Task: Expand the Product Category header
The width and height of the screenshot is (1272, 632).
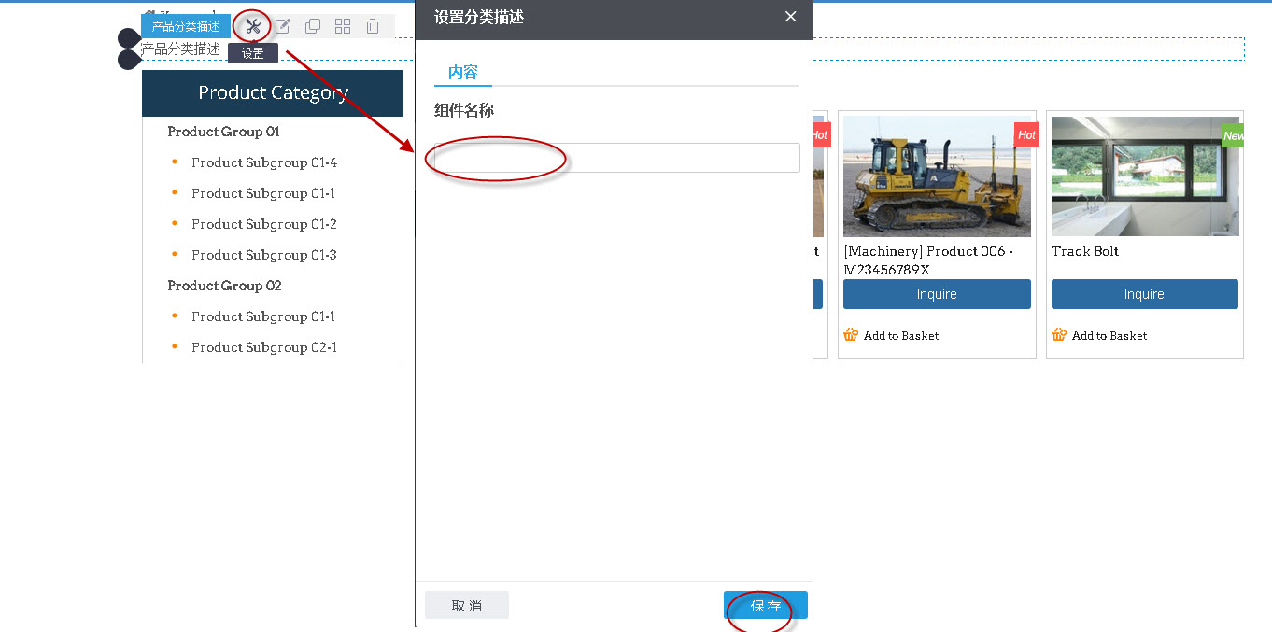Action: tap(272, 92)
